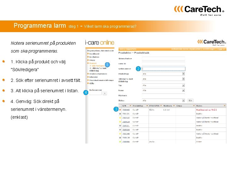Click the 'Heartbeat saknas Nivå 2' status text
This screenshot has height=170, width=227.
tap(207, 110)
